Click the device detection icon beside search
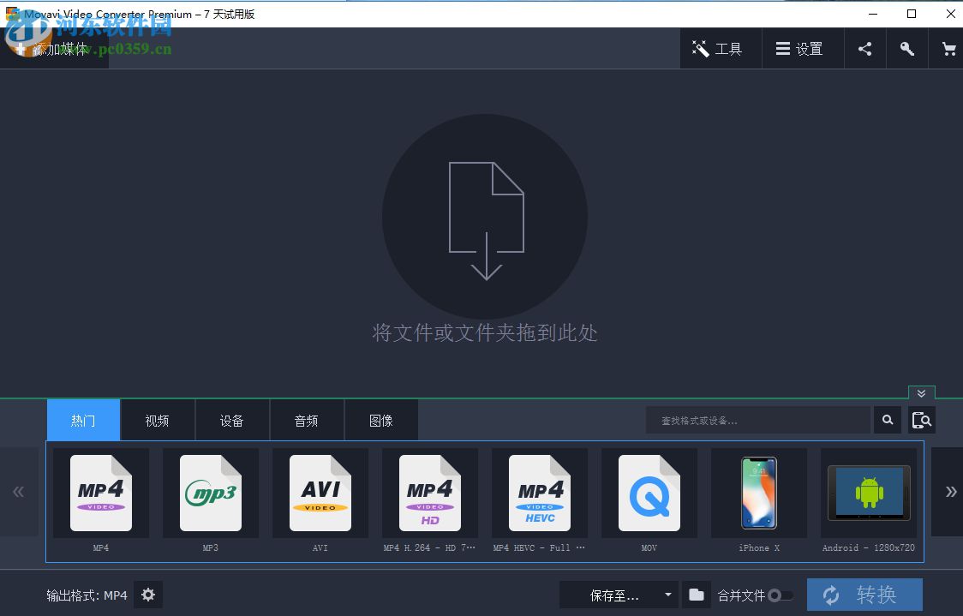 [x=922, y=420]
